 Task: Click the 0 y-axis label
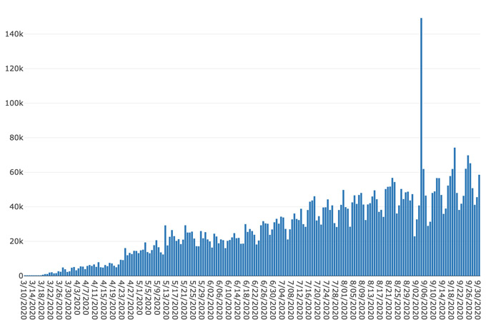(x=21, y=276)
